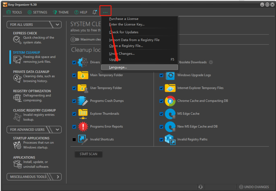
Task: Click the User Temporary Folder icon
Action: click(83, 88)
